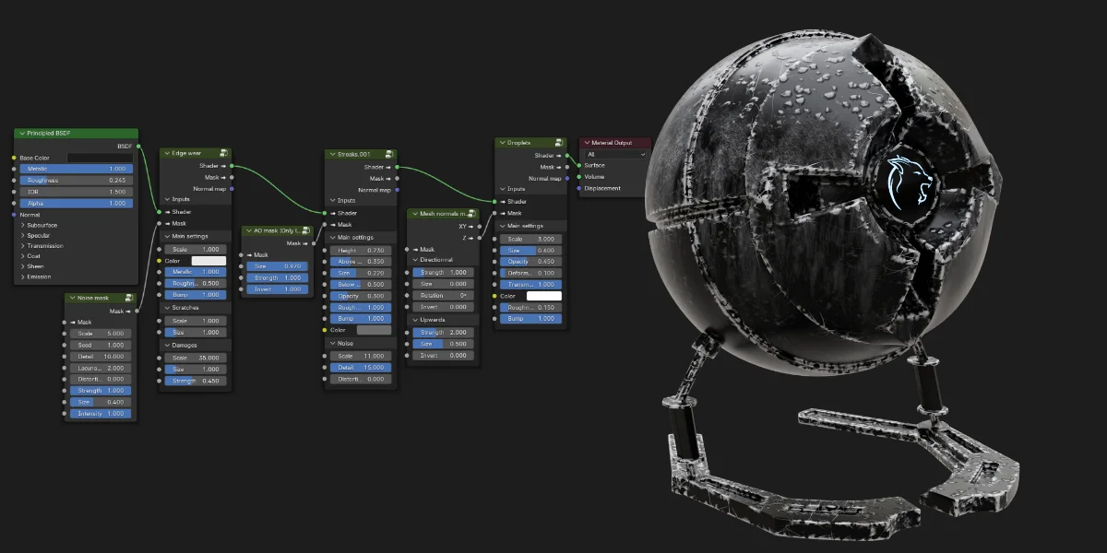Collapse the Principled BSDF node header
The width and height of the screenshot is (1107, 553).
(21, 134)
